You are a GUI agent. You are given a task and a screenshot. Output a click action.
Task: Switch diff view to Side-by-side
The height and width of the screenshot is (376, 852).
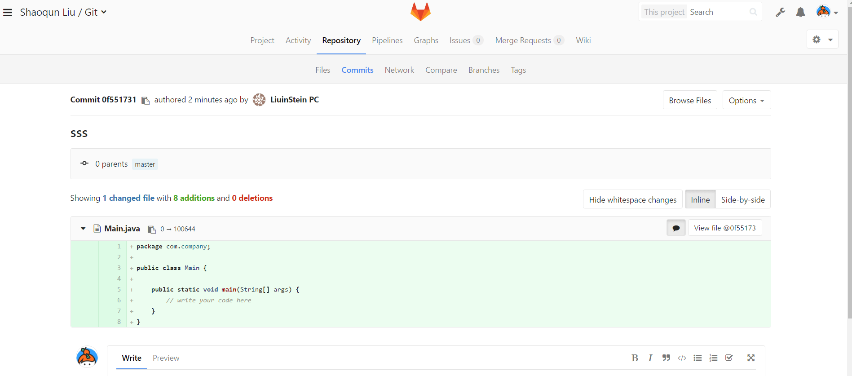743,200
